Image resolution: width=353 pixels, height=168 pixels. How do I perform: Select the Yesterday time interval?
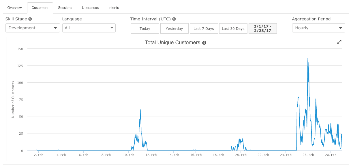click(174, 28)
